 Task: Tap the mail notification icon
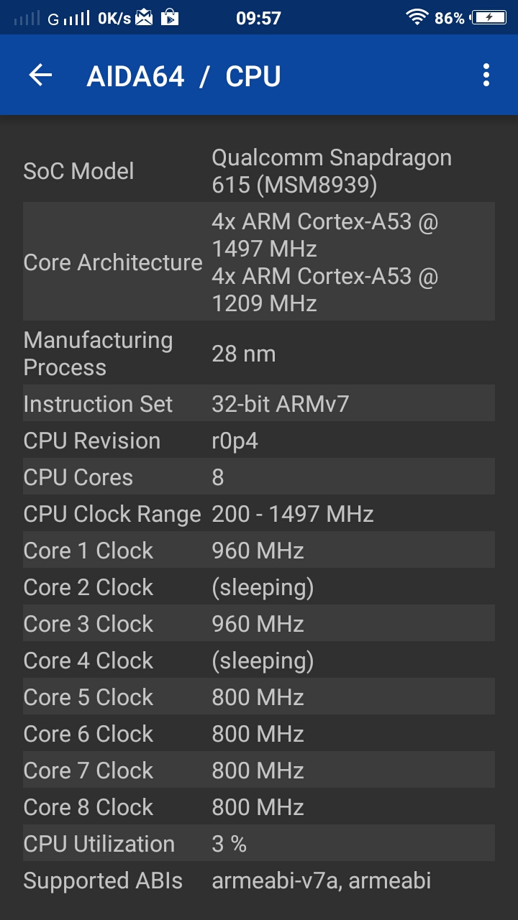[144, 17]
